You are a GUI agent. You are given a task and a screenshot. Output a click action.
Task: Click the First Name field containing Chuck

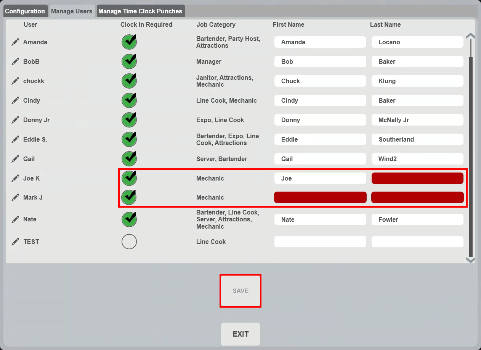(320, 81)
